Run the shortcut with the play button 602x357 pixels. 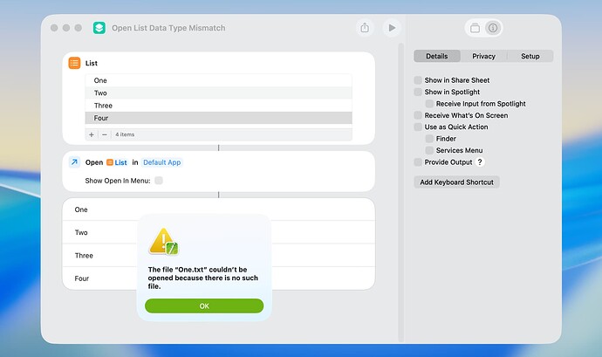(x=392, y=28)
